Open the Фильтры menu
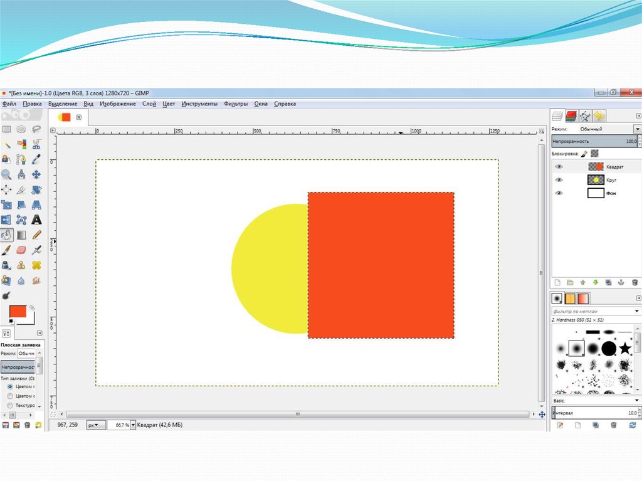 pos(236,104)
